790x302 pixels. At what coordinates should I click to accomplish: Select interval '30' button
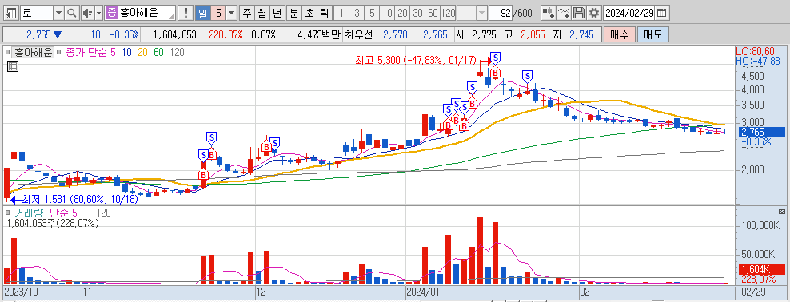click(417, 13)
